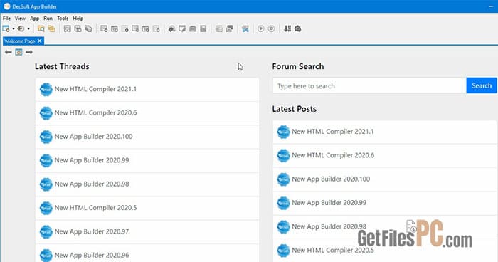The width and height of the screenshot is (498, 262).
Task: Expand the dropdown arrow beside the clock icon
Action: (x=28, y=29)
